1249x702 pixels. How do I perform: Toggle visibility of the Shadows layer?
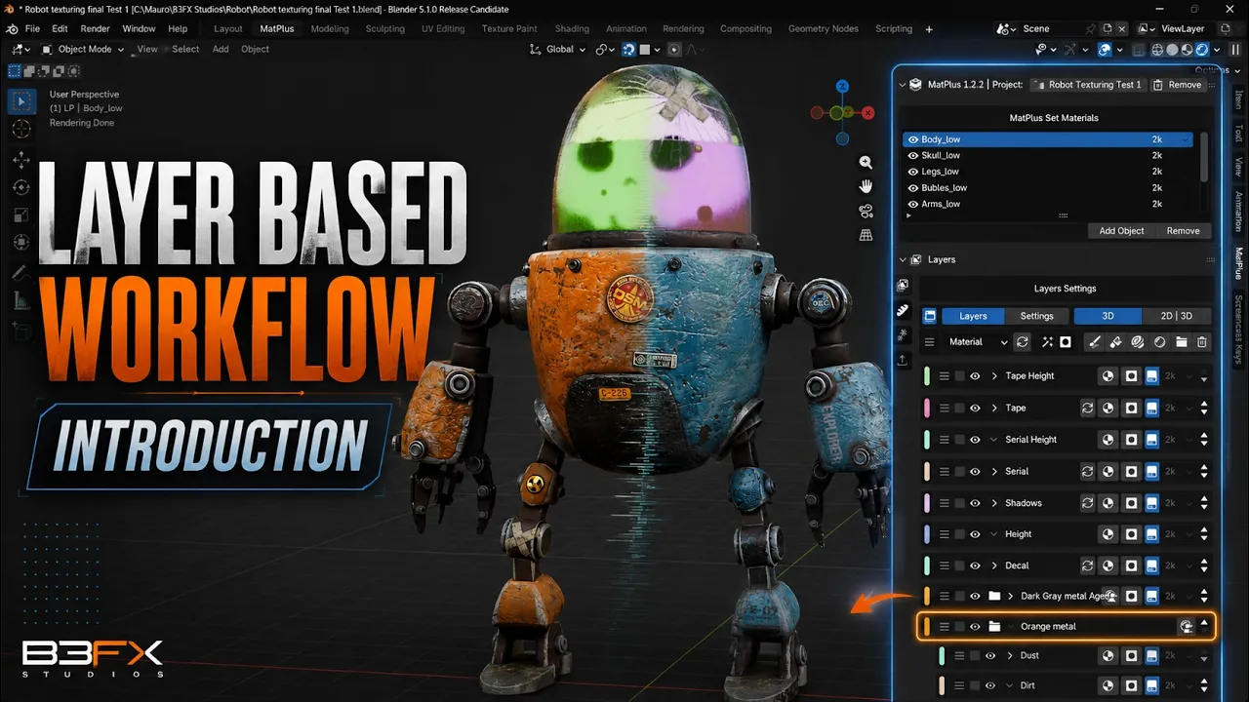[975, 503]
